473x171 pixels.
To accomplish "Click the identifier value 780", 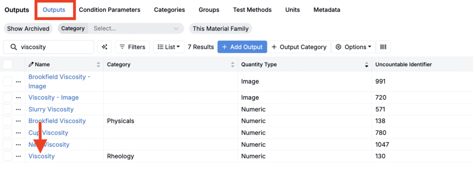I will [x=381, y=132].
